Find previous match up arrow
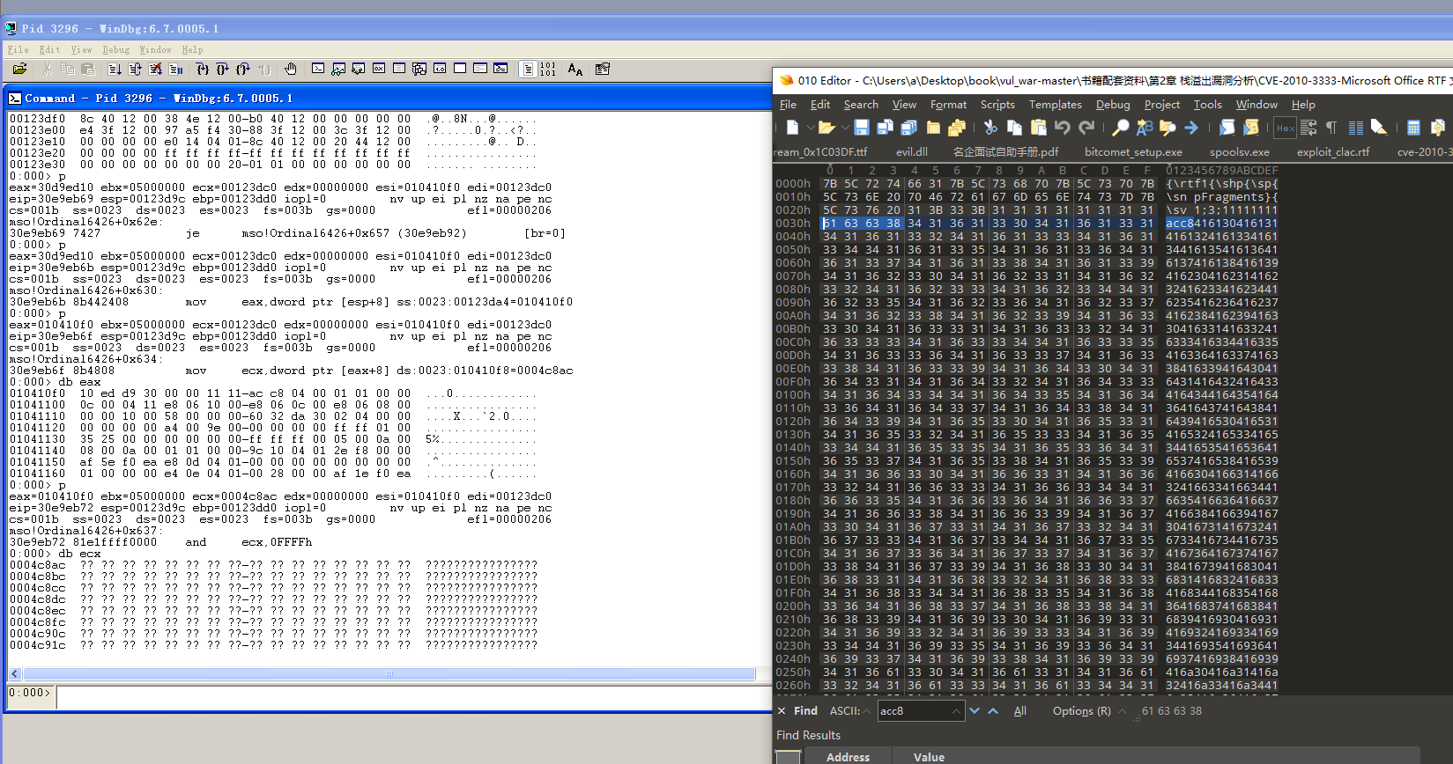This screenshot has height=764, width=1453. pyautogui.click(x=993, y=710)
